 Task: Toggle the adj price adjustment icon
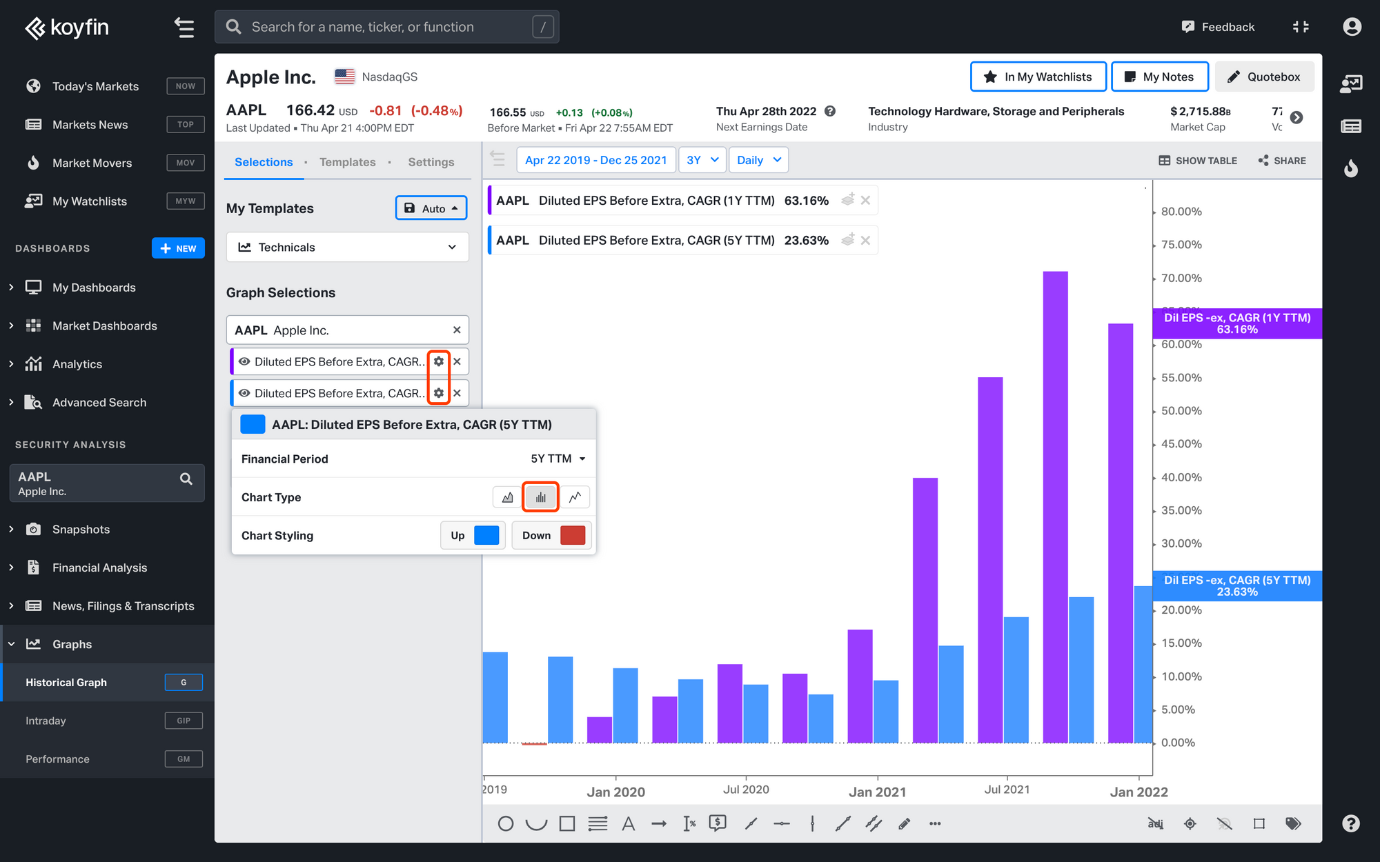click(x=1155, y=823)
